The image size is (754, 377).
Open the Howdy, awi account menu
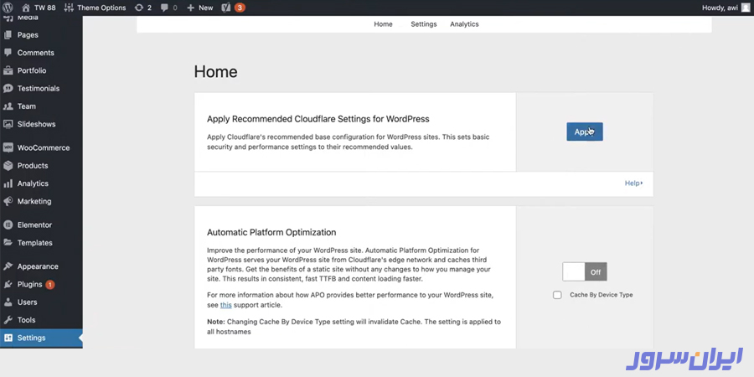720,8
